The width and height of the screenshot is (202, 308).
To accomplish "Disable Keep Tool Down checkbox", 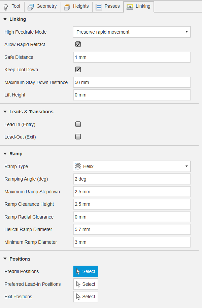I will pos(78,69).
